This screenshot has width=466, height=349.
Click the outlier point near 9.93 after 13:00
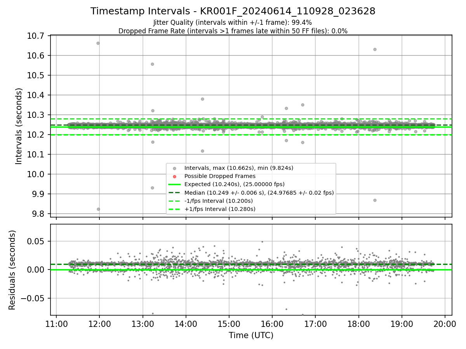[152, 188]
